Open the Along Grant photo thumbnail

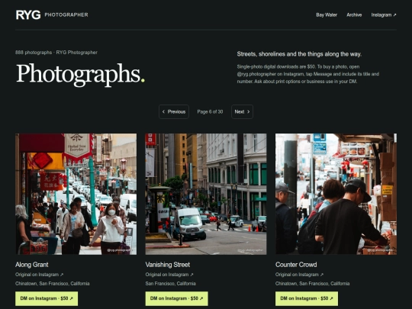pos(76,194)
